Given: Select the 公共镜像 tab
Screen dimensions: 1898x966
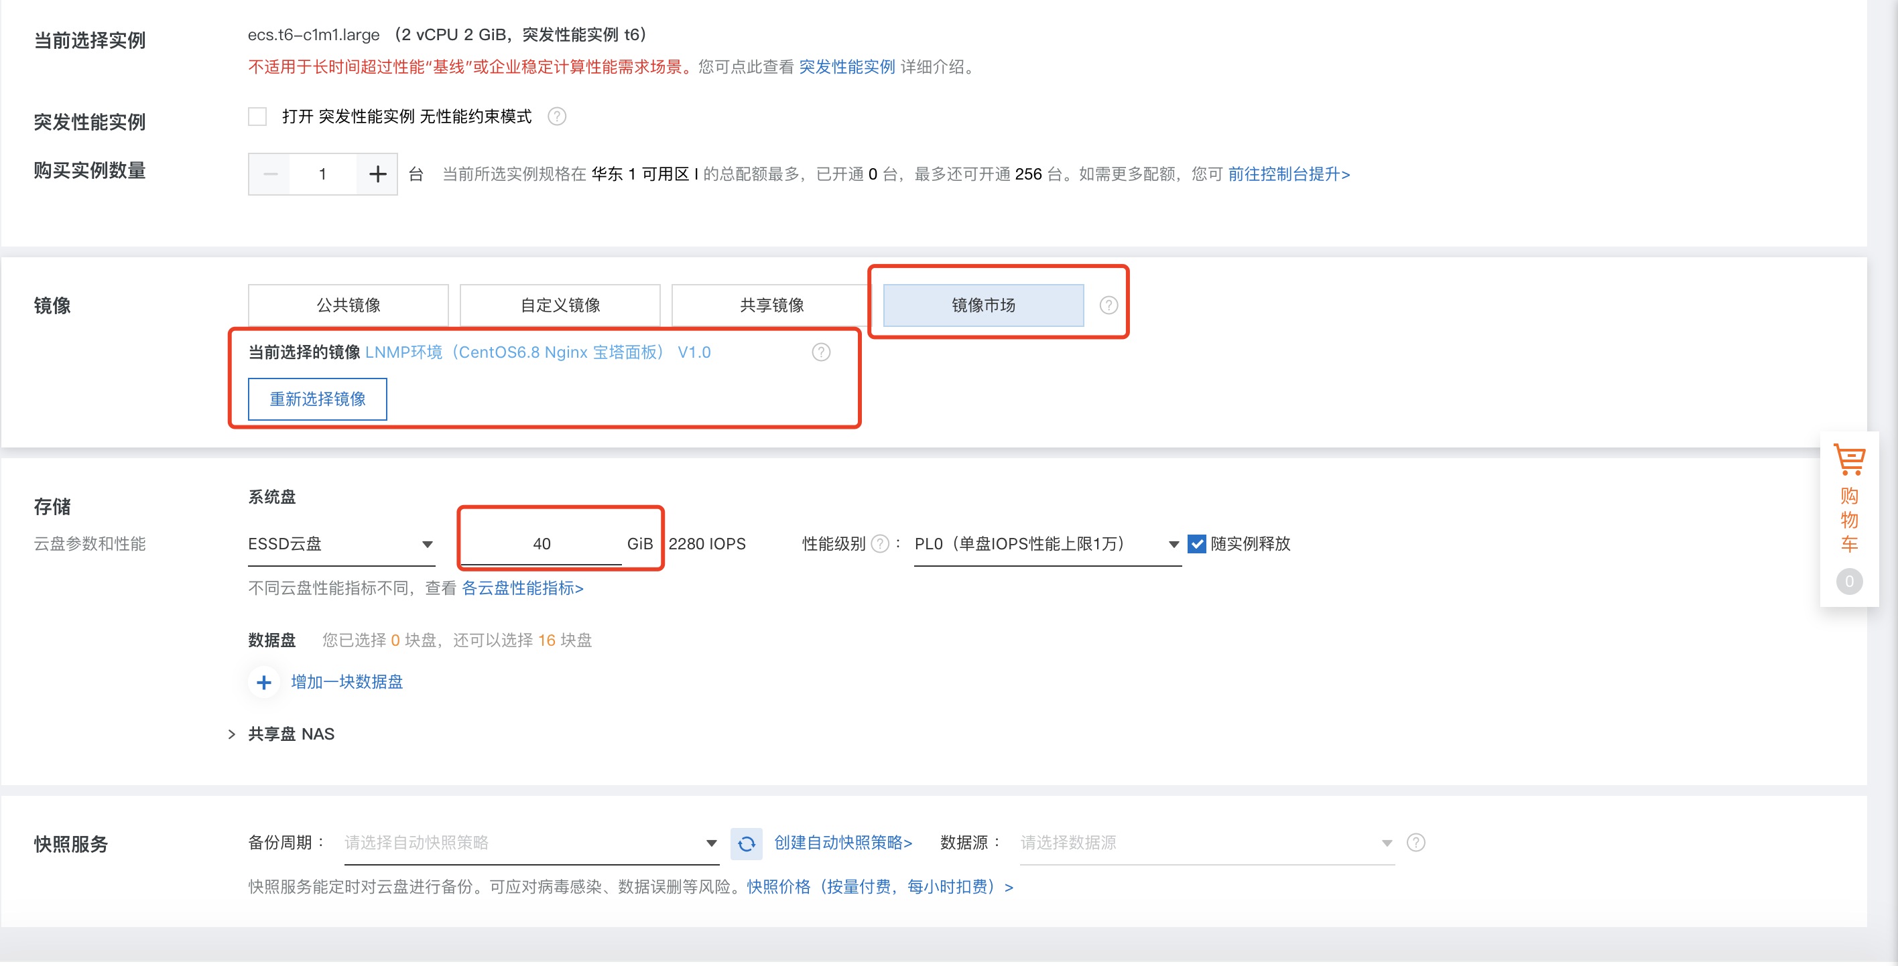Looking at the screenshot, I should [348, 305].
